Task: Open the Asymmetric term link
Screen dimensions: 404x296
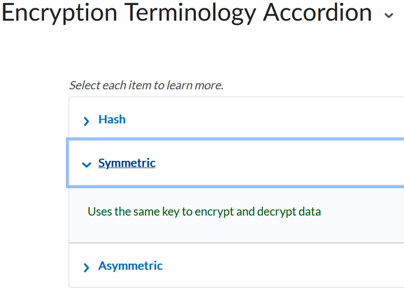Action: pyautogui.click(x=131, y=266)
